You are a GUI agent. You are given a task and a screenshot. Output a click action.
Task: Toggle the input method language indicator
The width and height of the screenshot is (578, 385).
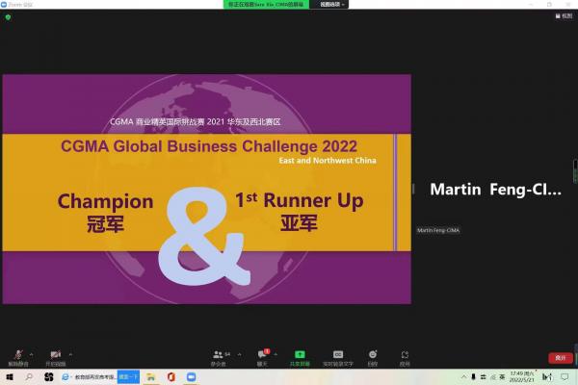pos(502,376)
